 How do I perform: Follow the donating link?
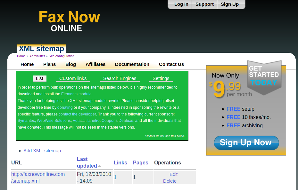pyautogui.click(x=65, y=107)
